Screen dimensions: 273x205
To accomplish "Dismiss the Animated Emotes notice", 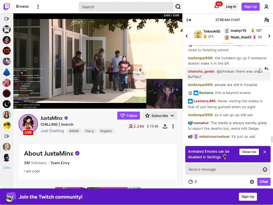I will pos(265,152).
